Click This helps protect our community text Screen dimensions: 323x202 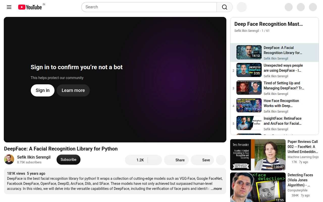[57, 78]
